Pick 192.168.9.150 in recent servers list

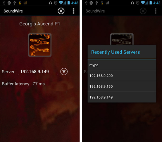[x=122, y=86]
